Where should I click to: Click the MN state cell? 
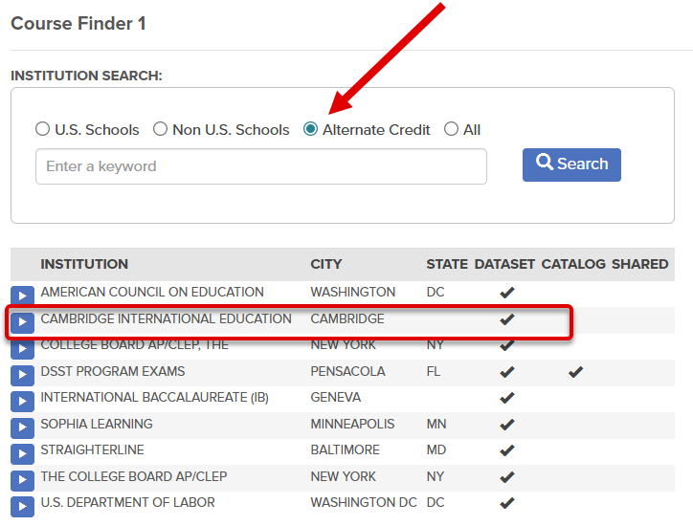pyautogui.click(x=436, y=424)
